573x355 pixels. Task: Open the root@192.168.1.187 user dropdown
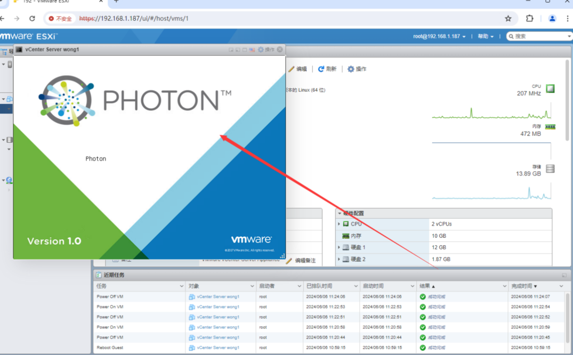tap(439, 36)
